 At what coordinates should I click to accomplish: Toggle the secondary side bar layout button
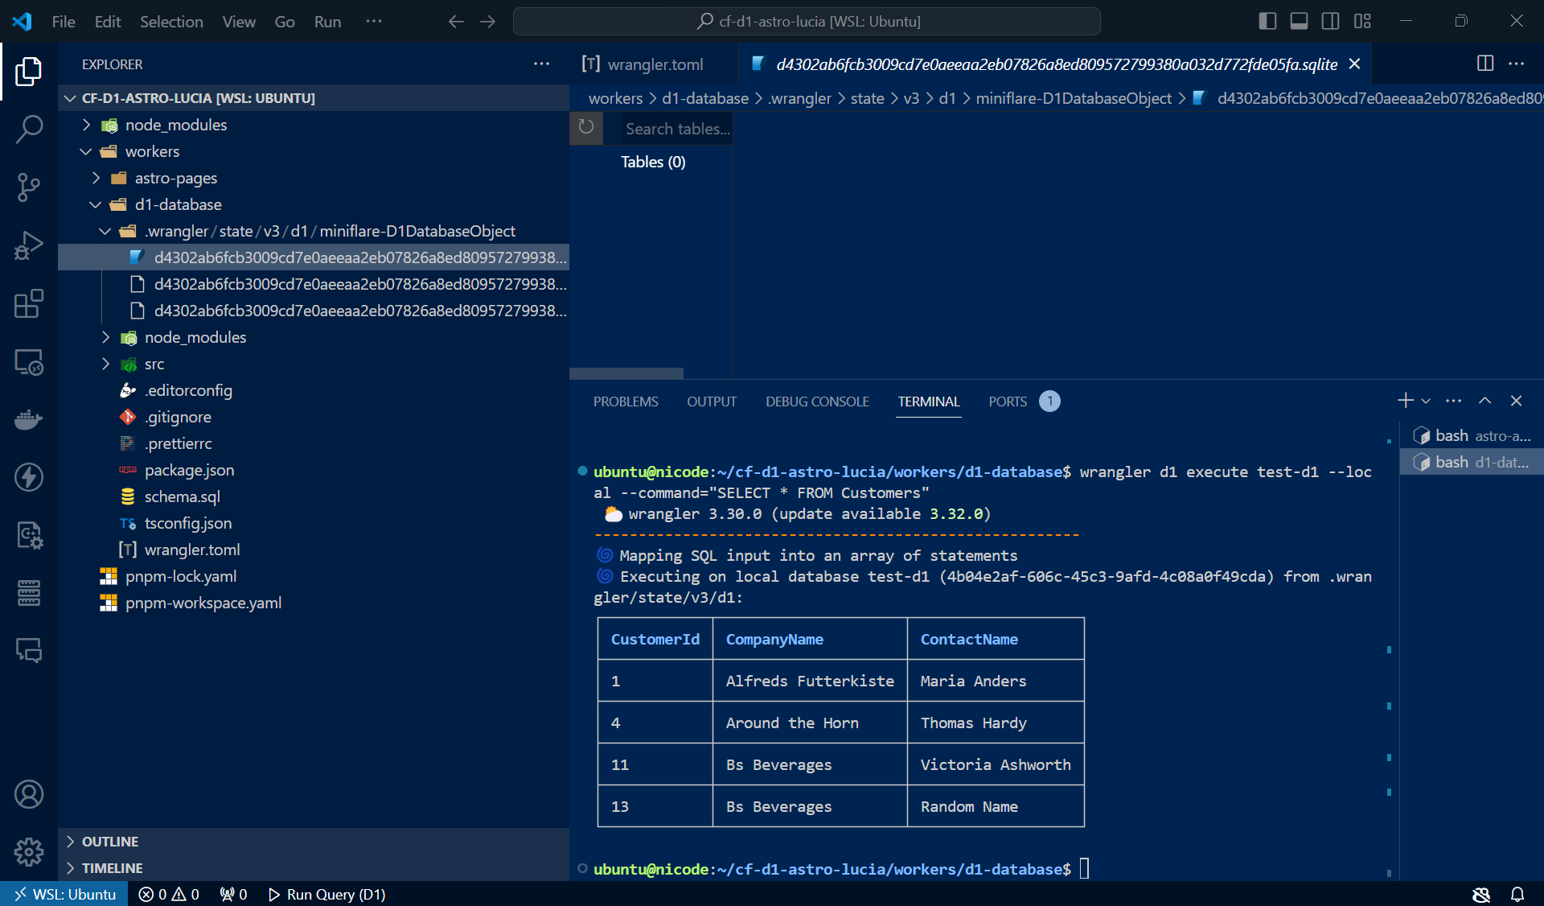click(1330, 21)
